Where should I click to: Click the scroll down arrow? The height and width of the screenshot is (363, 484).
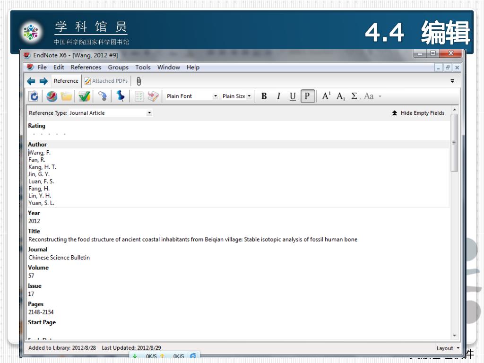[x=454, y=336]
